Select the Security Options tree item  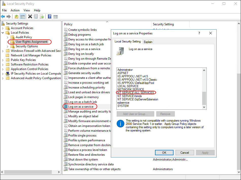point(27,46)
